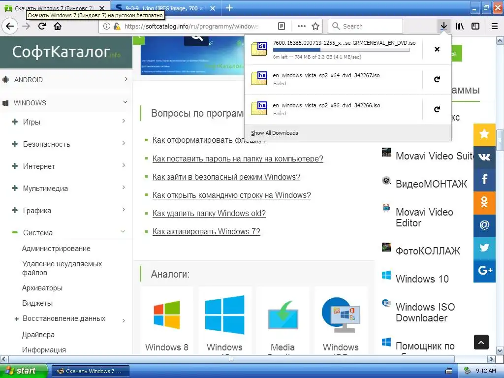Viewport: 504px width, 378px height.
Task: Open ФотоКОЛЛАЖ program link
Action: coord(428,251)
